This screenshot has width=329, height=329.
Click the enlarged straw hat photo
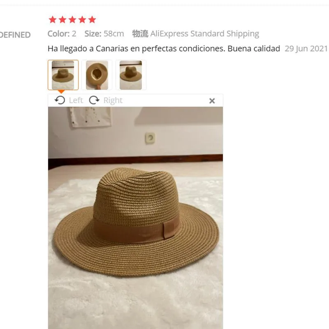[136, 218]
